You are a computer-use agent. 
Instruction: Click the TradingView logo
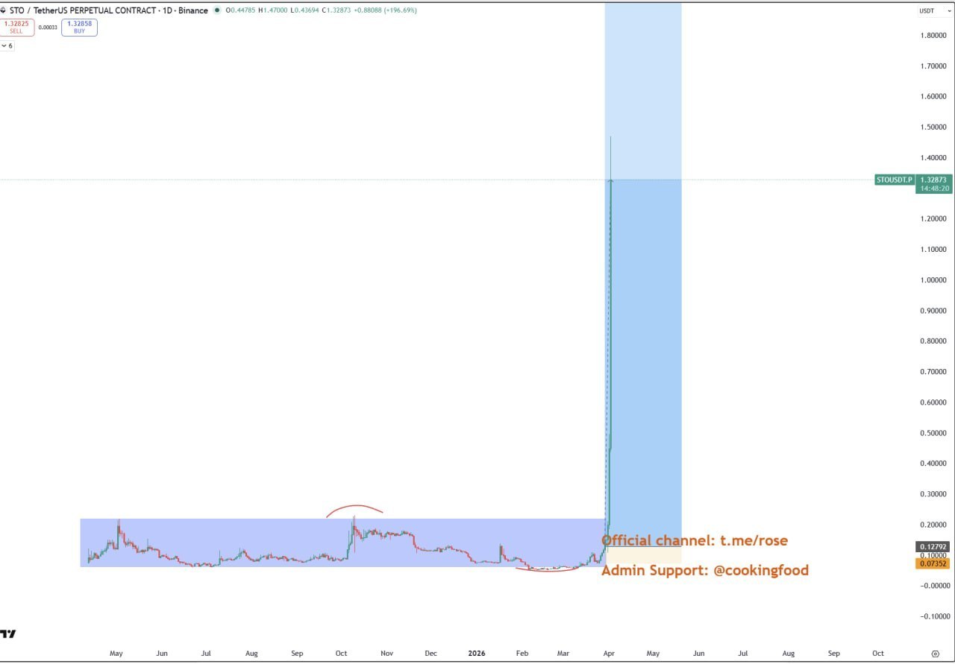pyautogui.click(x=8, y=633)
